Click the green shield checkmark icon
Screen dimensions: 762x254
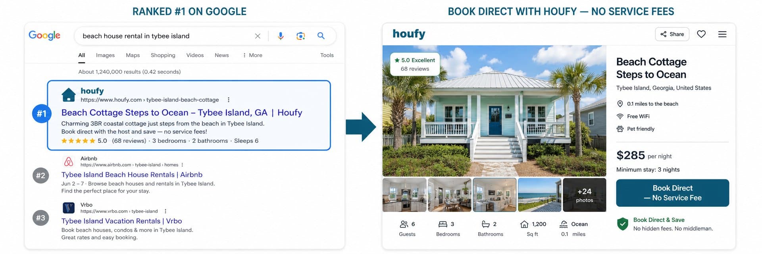click(x=623, y=224)
